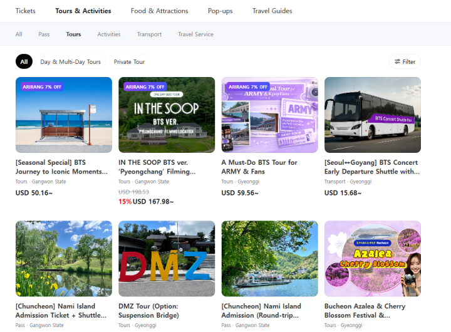The height and width of the screenshot is (332, 451).
Task: Open the Tickets top menu
Action: [25, 11]
